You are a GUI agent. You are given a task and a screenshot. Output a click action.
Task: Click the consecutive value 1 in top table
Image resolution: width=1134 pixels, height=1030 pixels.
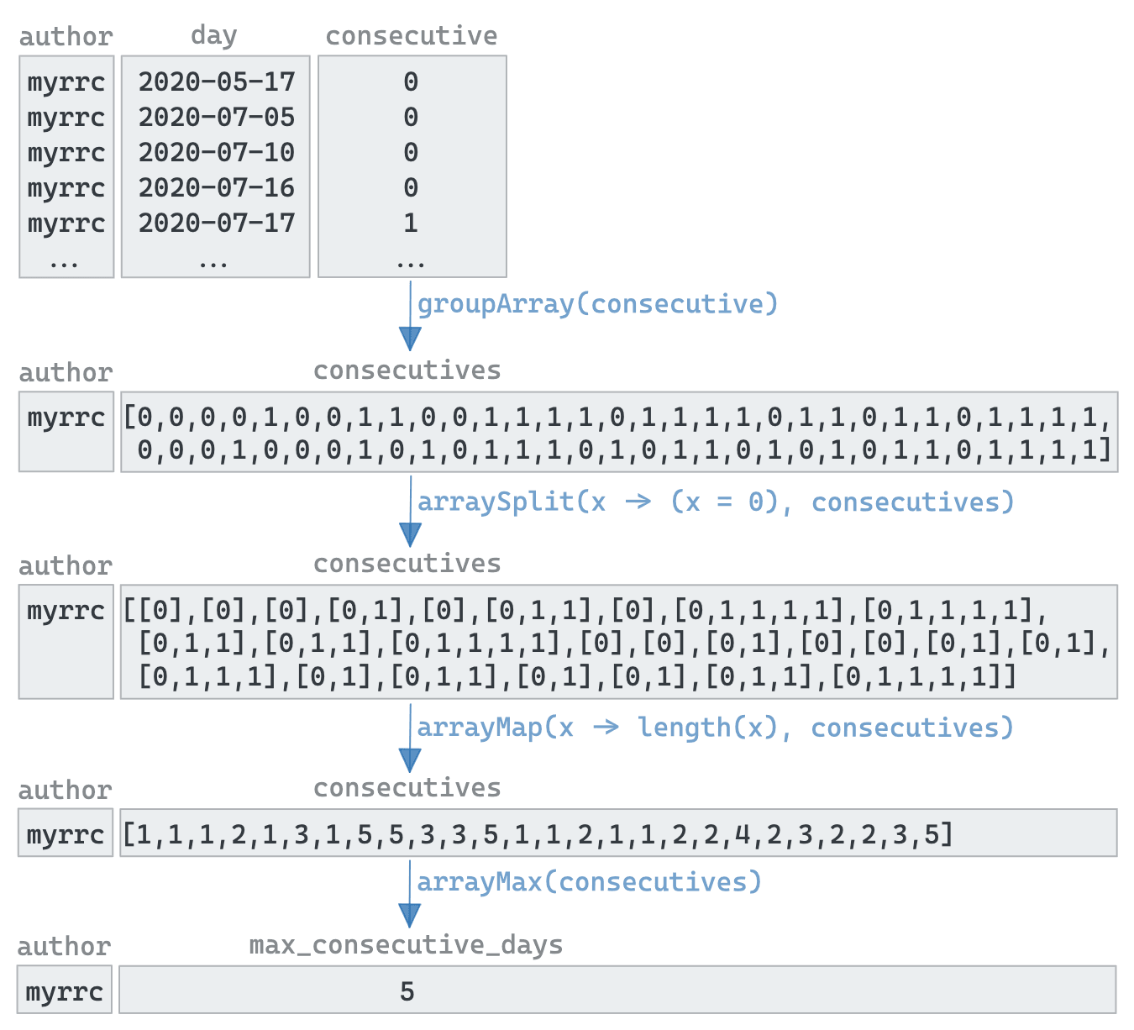coord(411,223)
